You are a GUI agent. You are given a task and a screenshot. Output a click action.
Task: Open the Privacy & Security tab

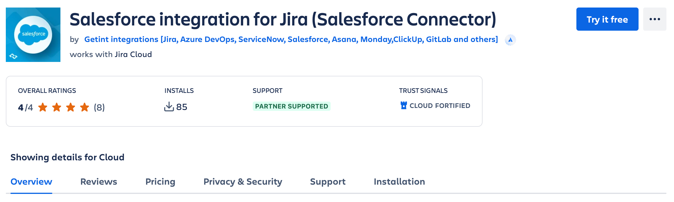pyautogui.click(x=243, y=182)
